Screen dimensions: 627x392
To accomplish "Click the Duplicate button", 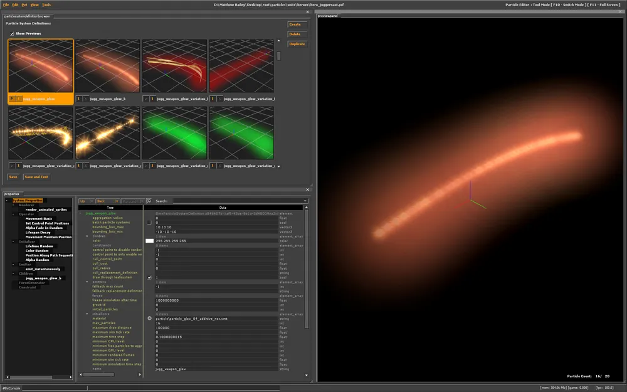I will click(297, 44).
